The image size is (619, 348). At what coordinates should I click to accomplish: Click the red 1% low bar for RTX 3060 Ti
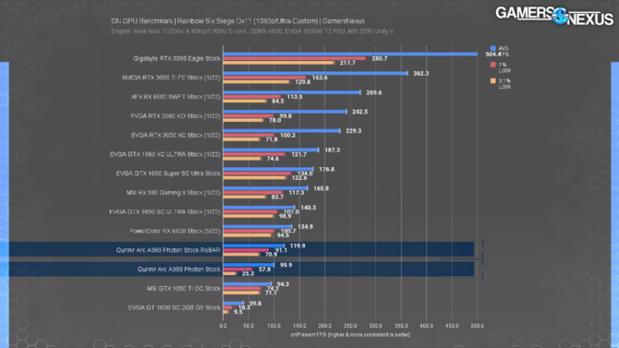[264, 78]
